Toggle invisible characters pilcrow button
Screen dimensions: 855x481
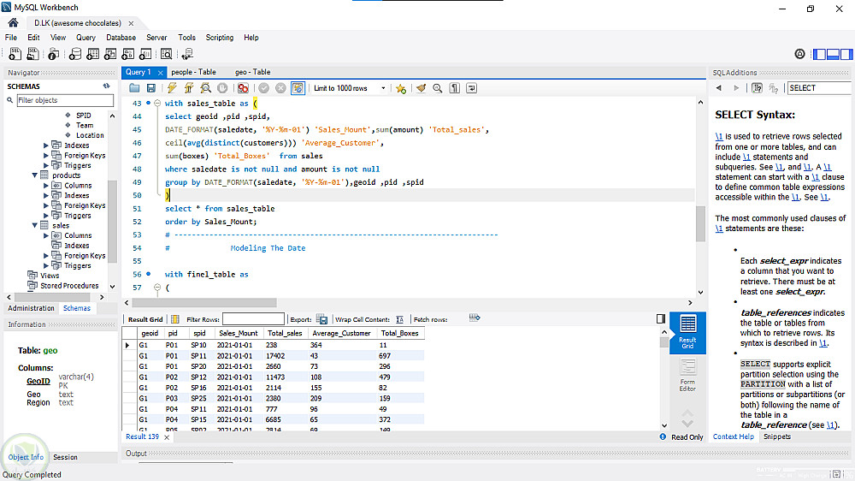point(455,88)
